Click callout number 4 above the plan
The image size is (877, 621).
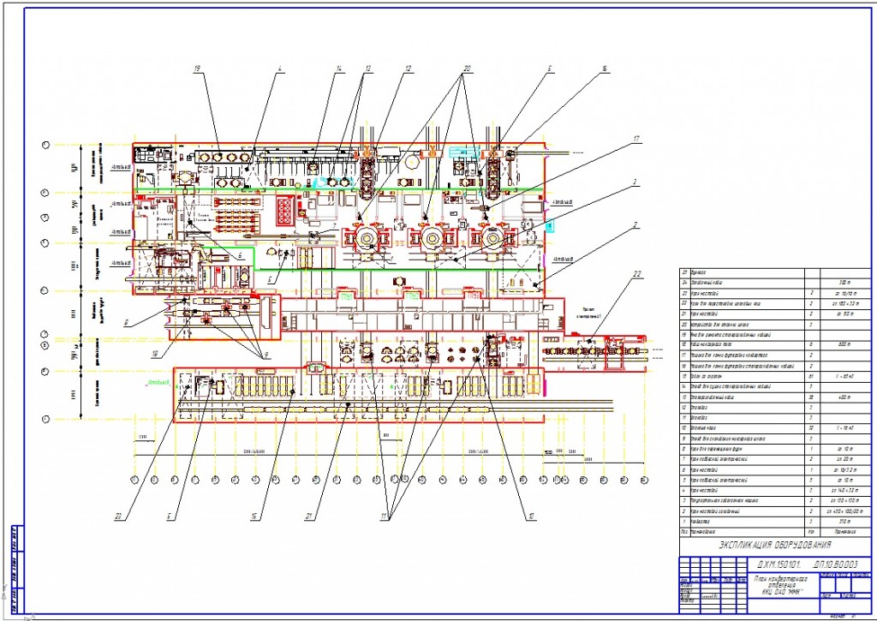click(280, 69)
